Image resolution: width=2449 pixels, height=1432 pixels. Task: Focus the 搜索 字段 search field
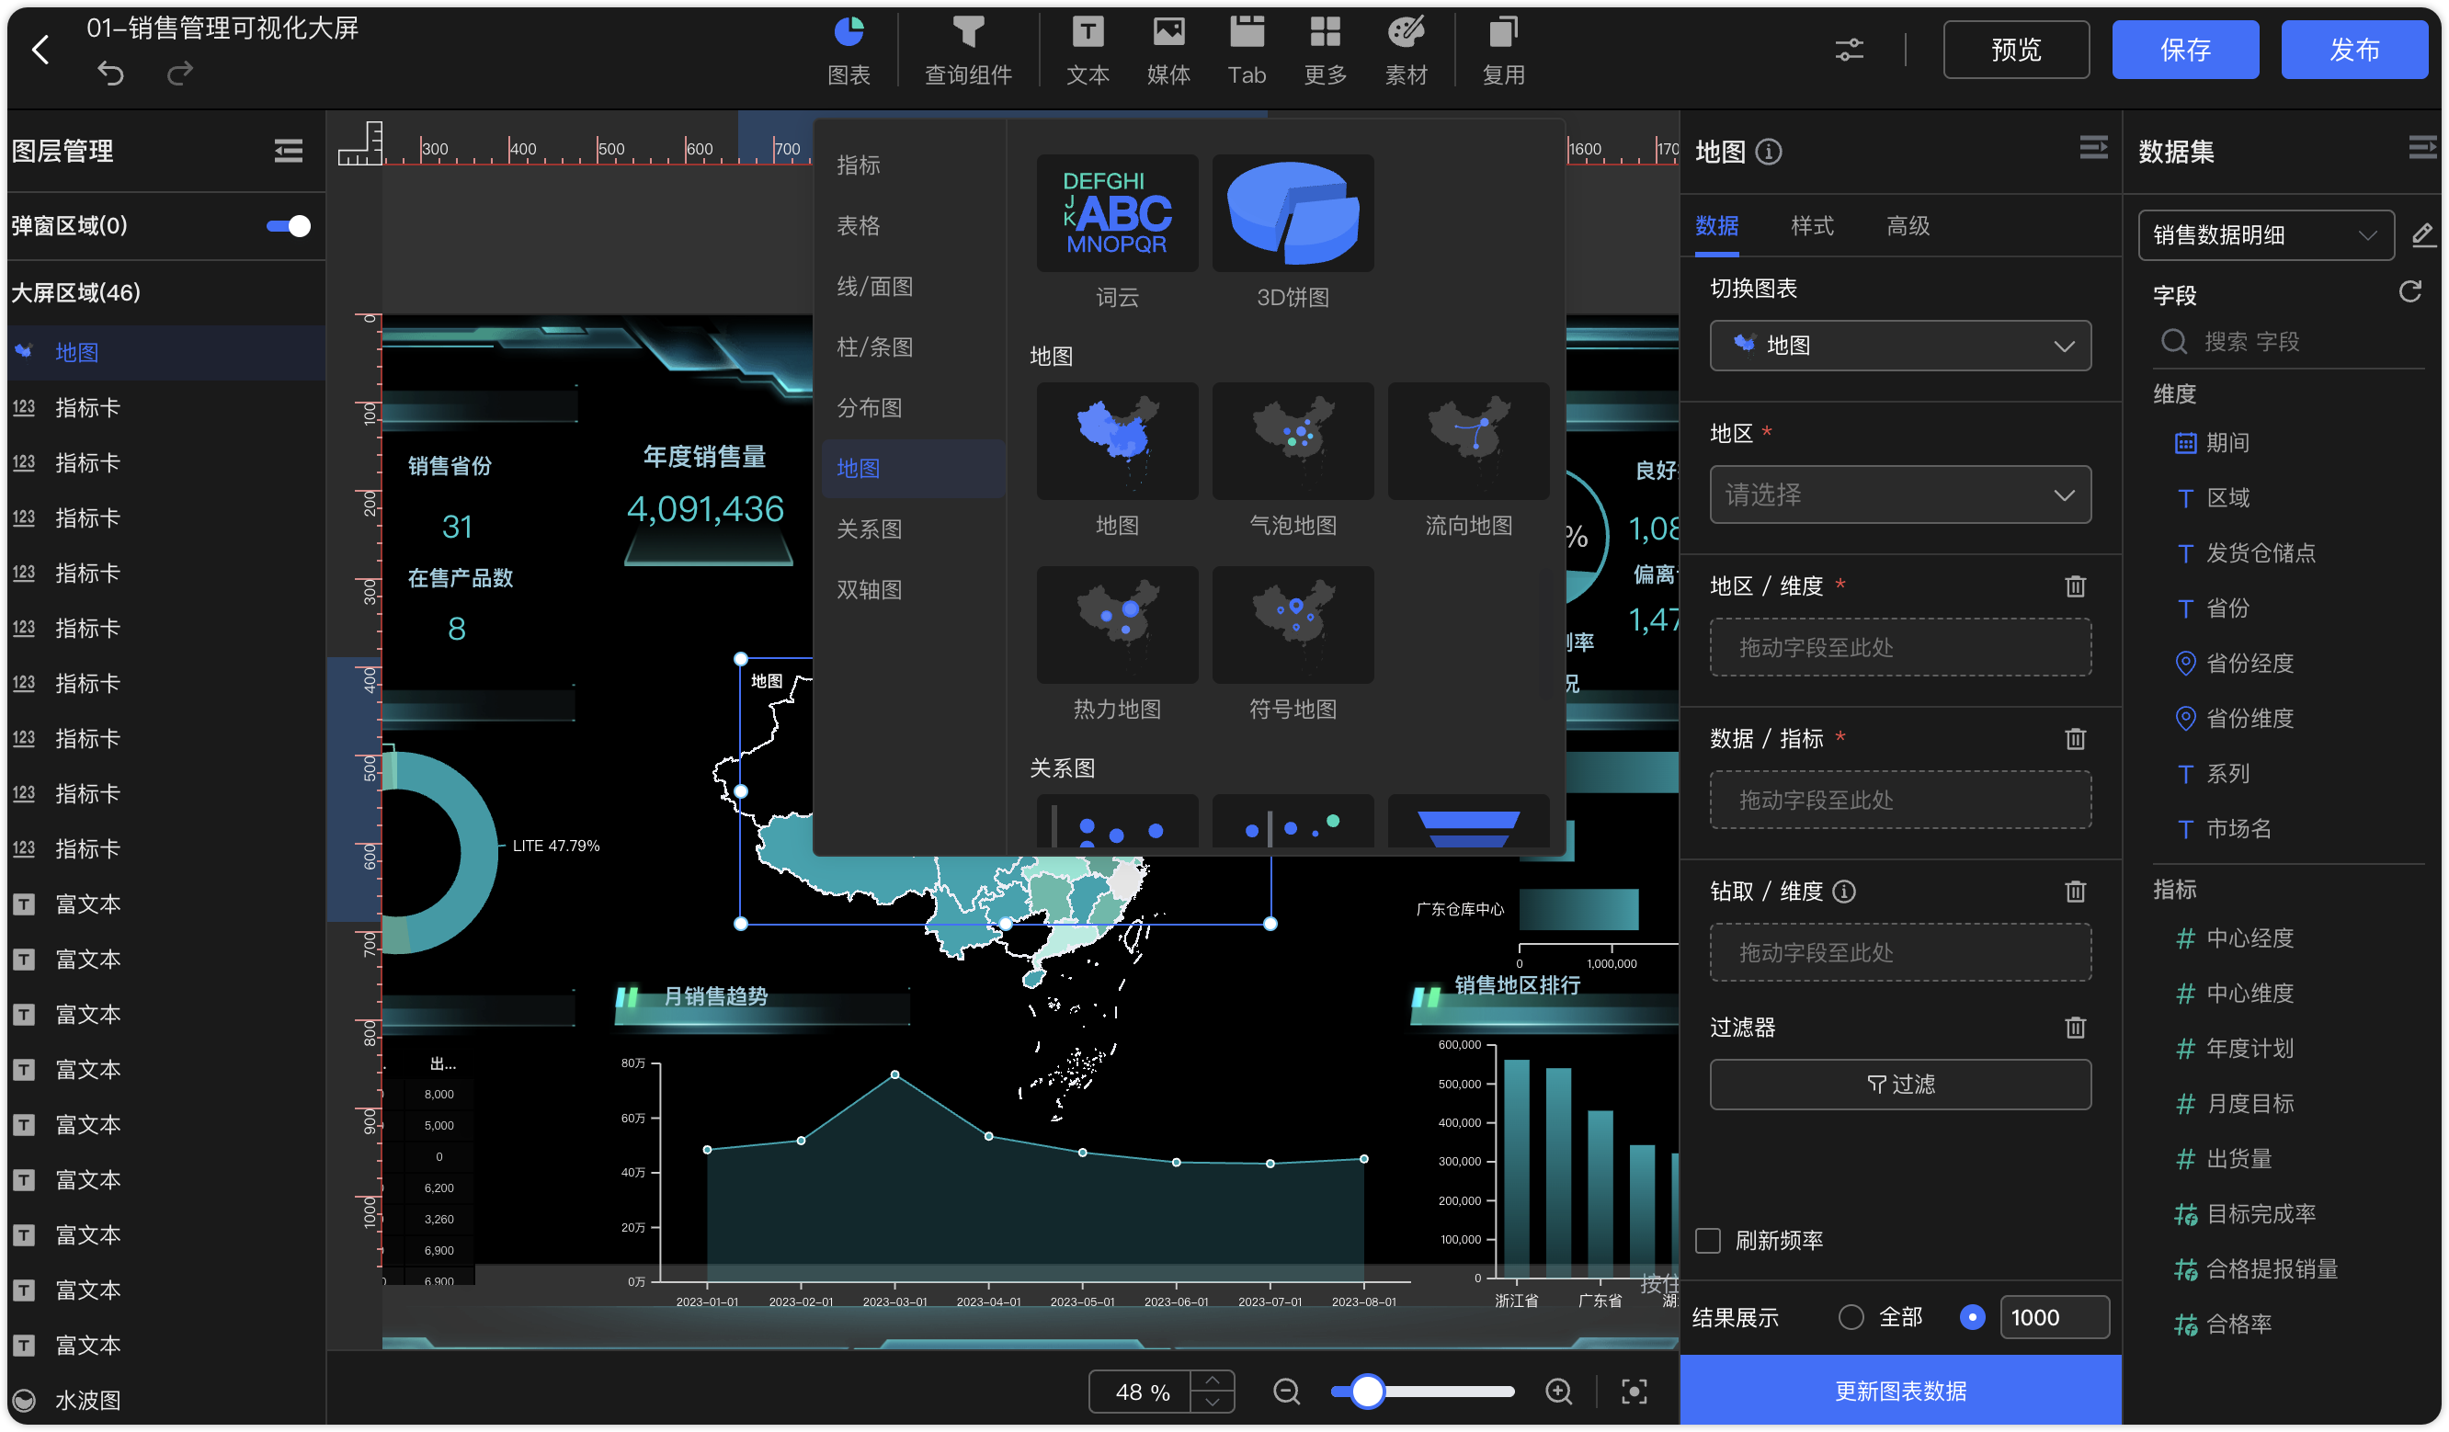point(2289,342)
